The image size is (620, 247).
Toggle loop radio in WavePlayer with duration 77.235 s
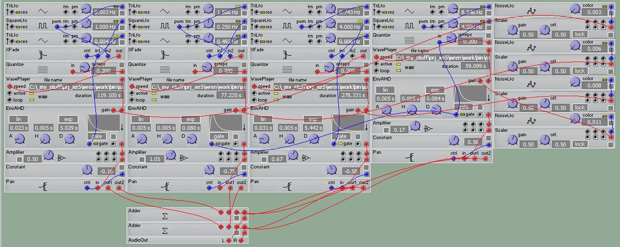pyautogui.click(x=133, y=100)
